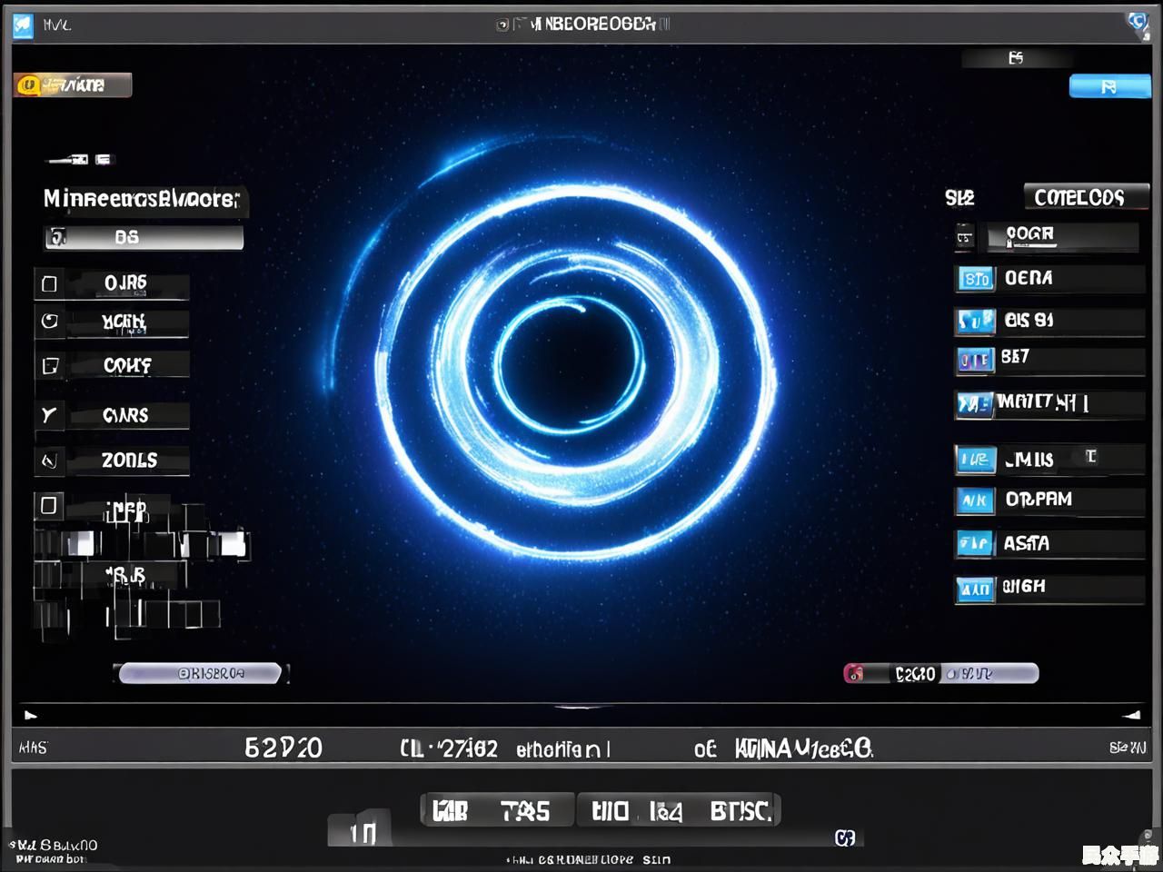Image resolution: width=1163 pixels, height=872 pixels.
Task: Click the blue icon beside OERA
Action: pyautogui.click(x=976, y=279)
